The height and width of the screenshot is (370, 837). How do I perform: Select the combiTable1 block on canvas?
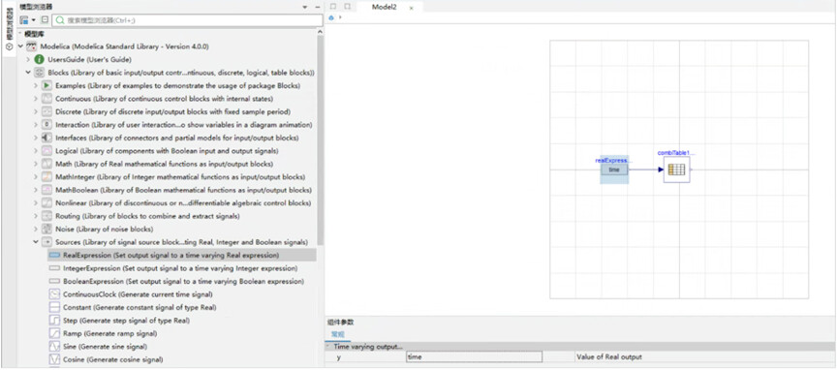(677, 170)
